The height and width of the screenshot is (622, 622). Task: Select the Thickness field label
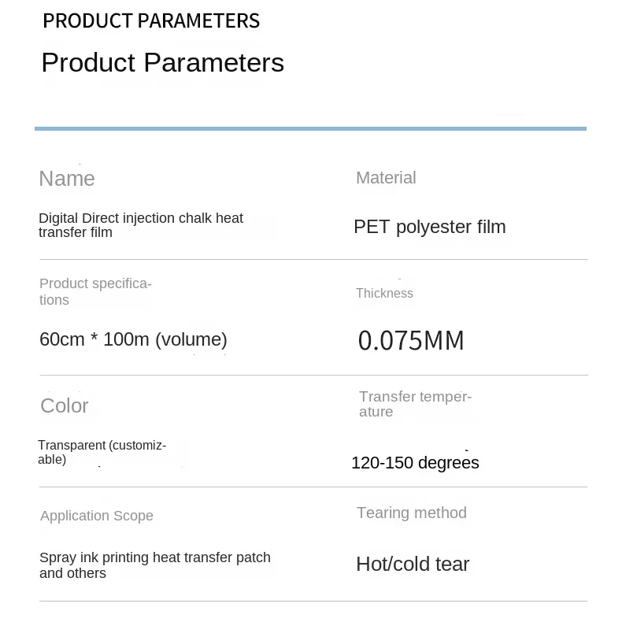coord(384,294)
